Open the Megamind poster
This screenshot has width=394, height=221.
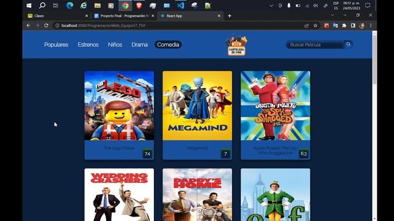[197, 106]
